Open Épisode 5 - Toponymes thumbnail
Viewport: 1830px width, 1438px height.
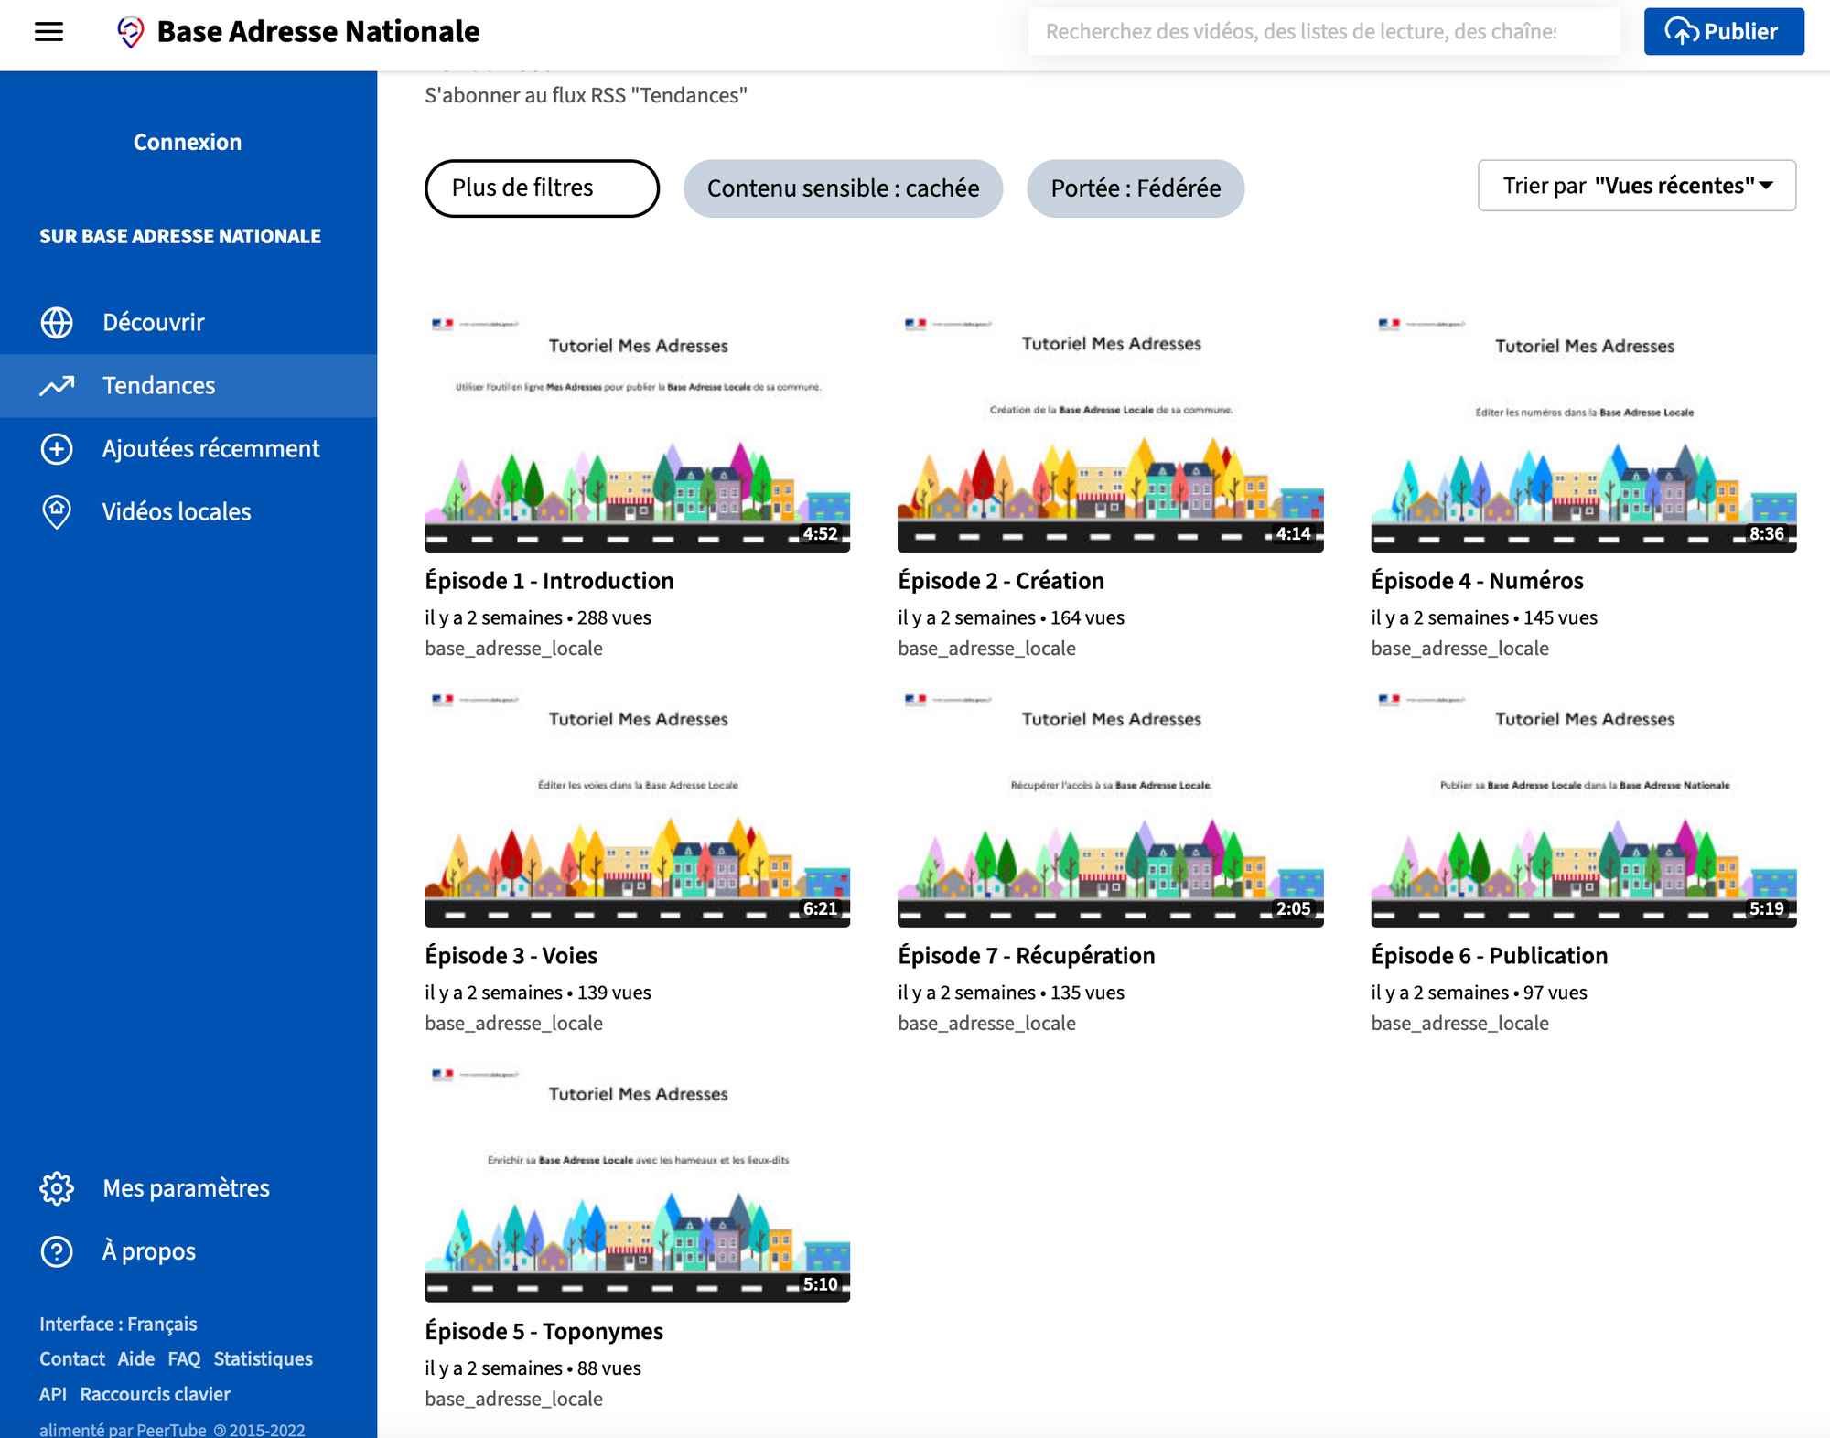637,1183
